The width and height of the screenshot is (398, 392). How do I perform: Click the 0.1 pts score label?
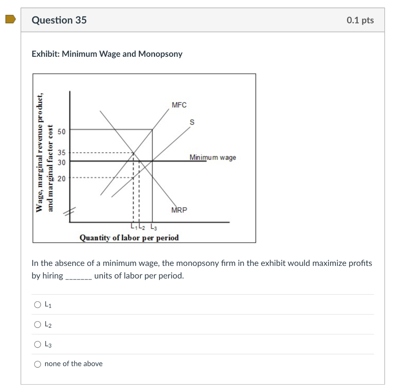click(x=360, y=20)
